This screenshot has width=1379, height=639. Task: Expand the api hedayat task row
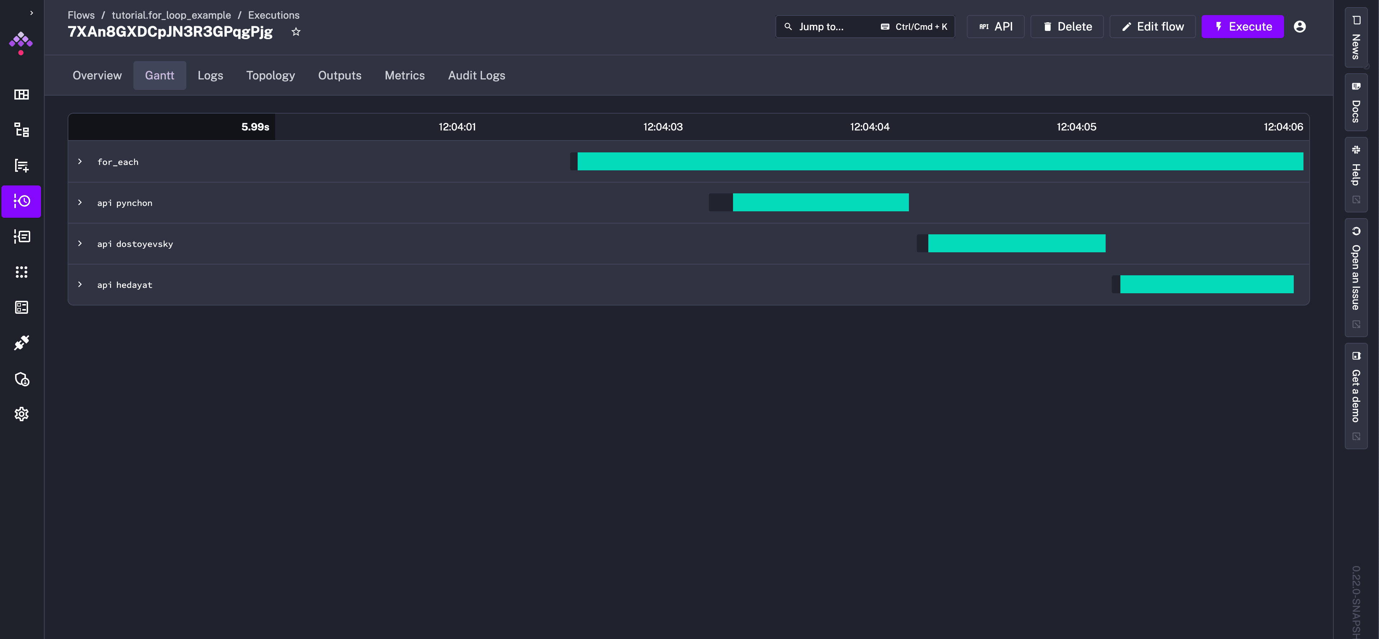pos(80,285)
